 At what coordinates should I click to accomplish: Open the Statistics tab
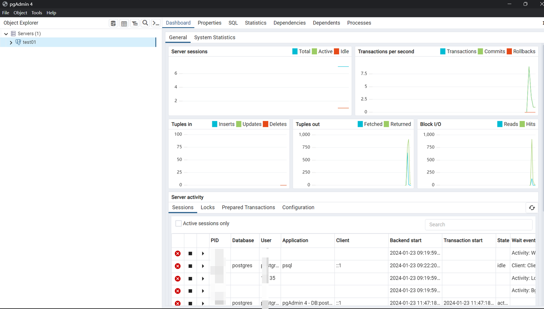pyautogui.click(x=255, y=23)
